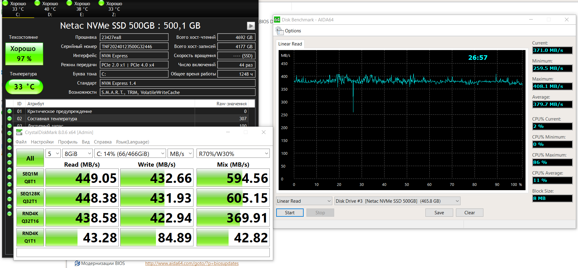Expand the Linear Read test type dropdown

pyautogui.click(x=304, y=201)
